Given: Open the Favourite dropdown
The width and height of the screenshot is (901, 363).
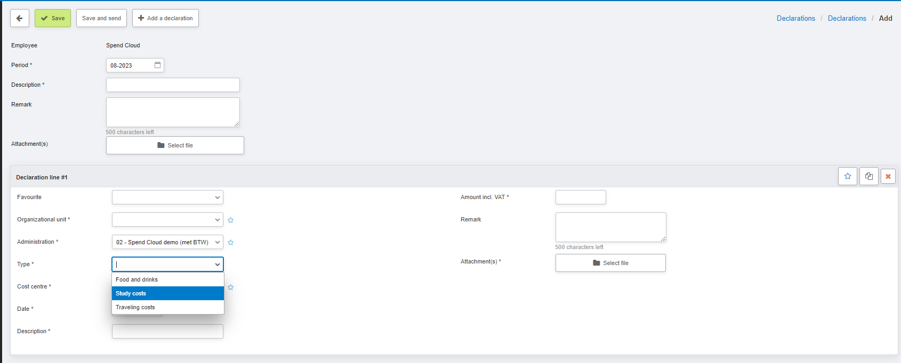Looking at the screenshot, I should coord(167,197).
